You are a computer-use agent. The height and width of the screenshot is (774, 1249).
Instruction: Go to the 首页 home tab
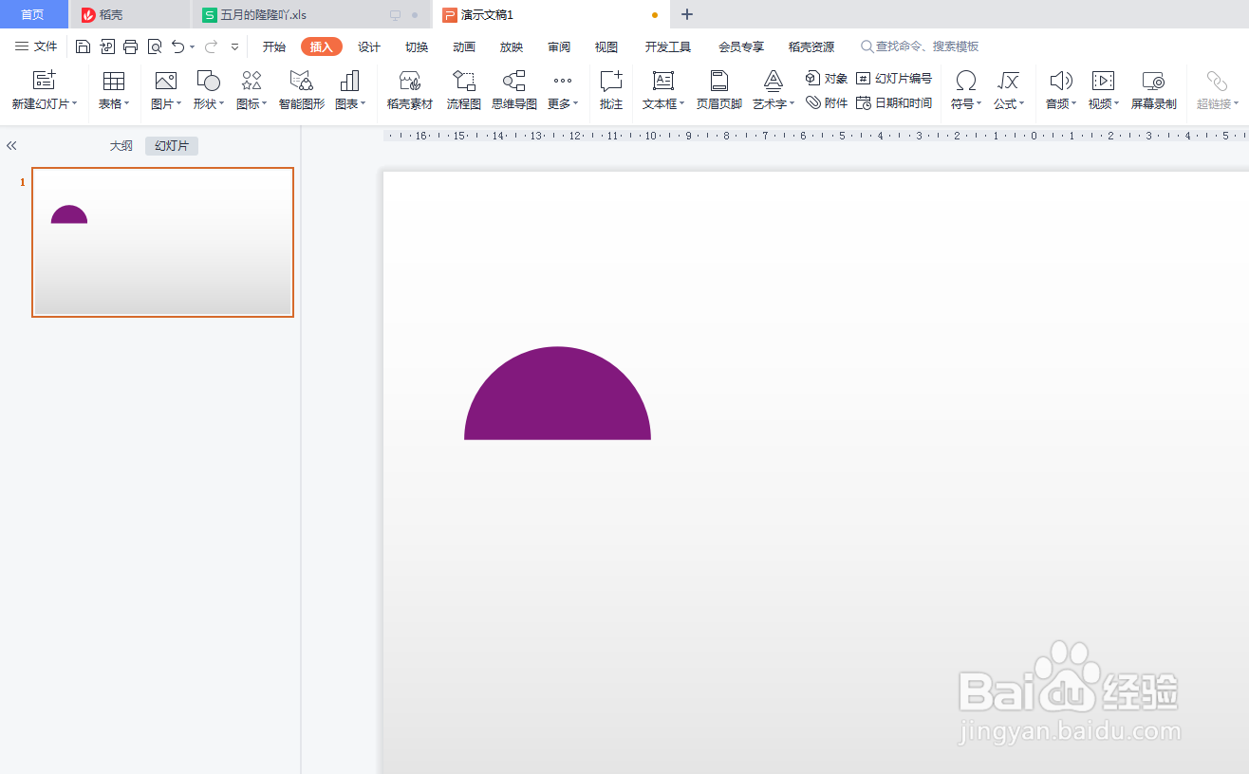(33, 14)
